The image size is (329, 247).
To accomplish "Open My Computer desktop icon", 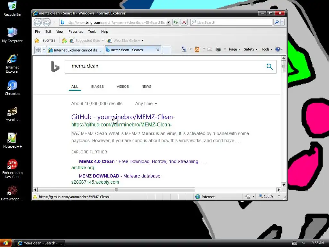I will tap(12, 35).
